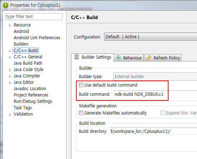Expand the Java Editor node

coord(10,83)
